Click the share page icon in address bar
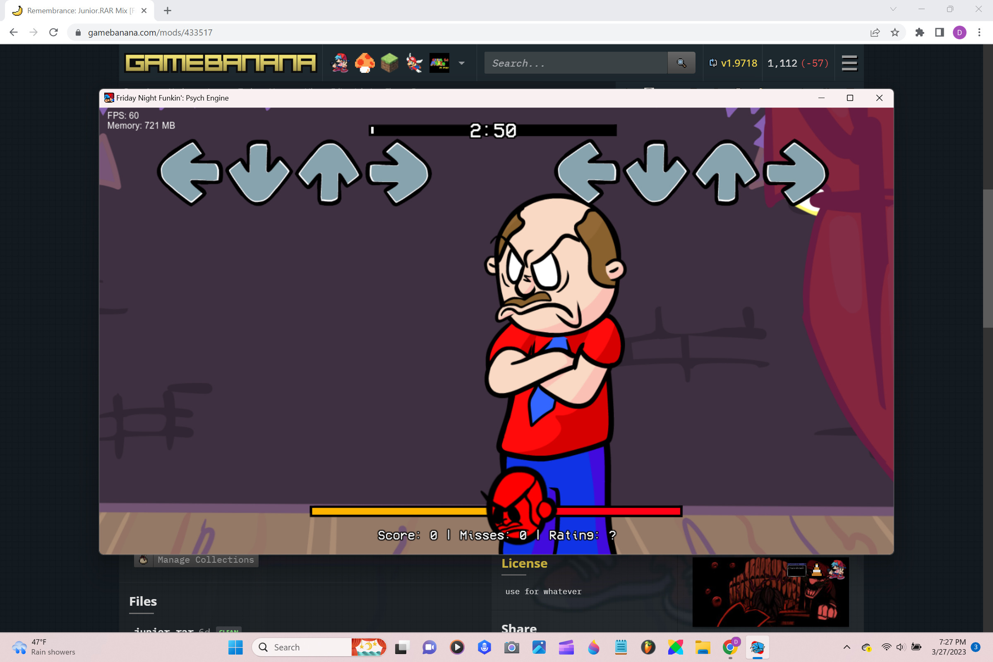The image size is (993, 662). [x=875, y=33]
